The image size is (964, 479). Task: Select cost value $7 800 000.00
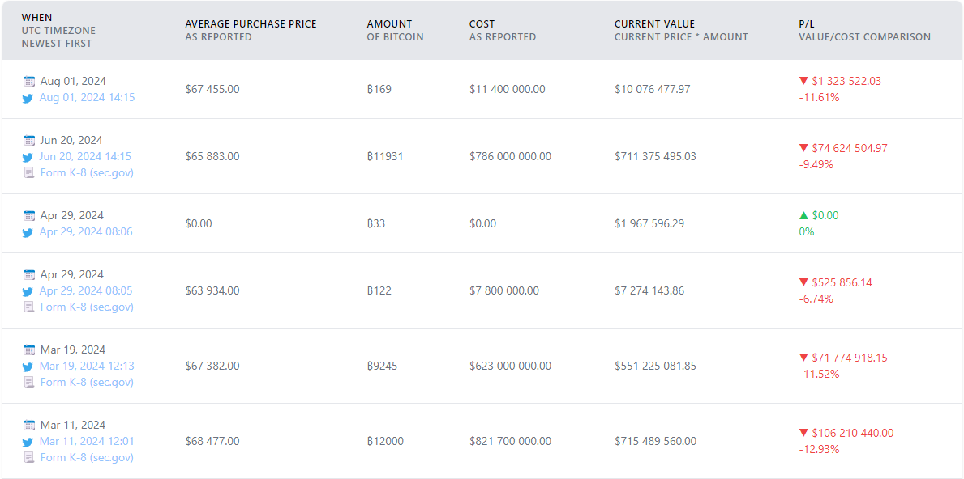tap(504, 290)
